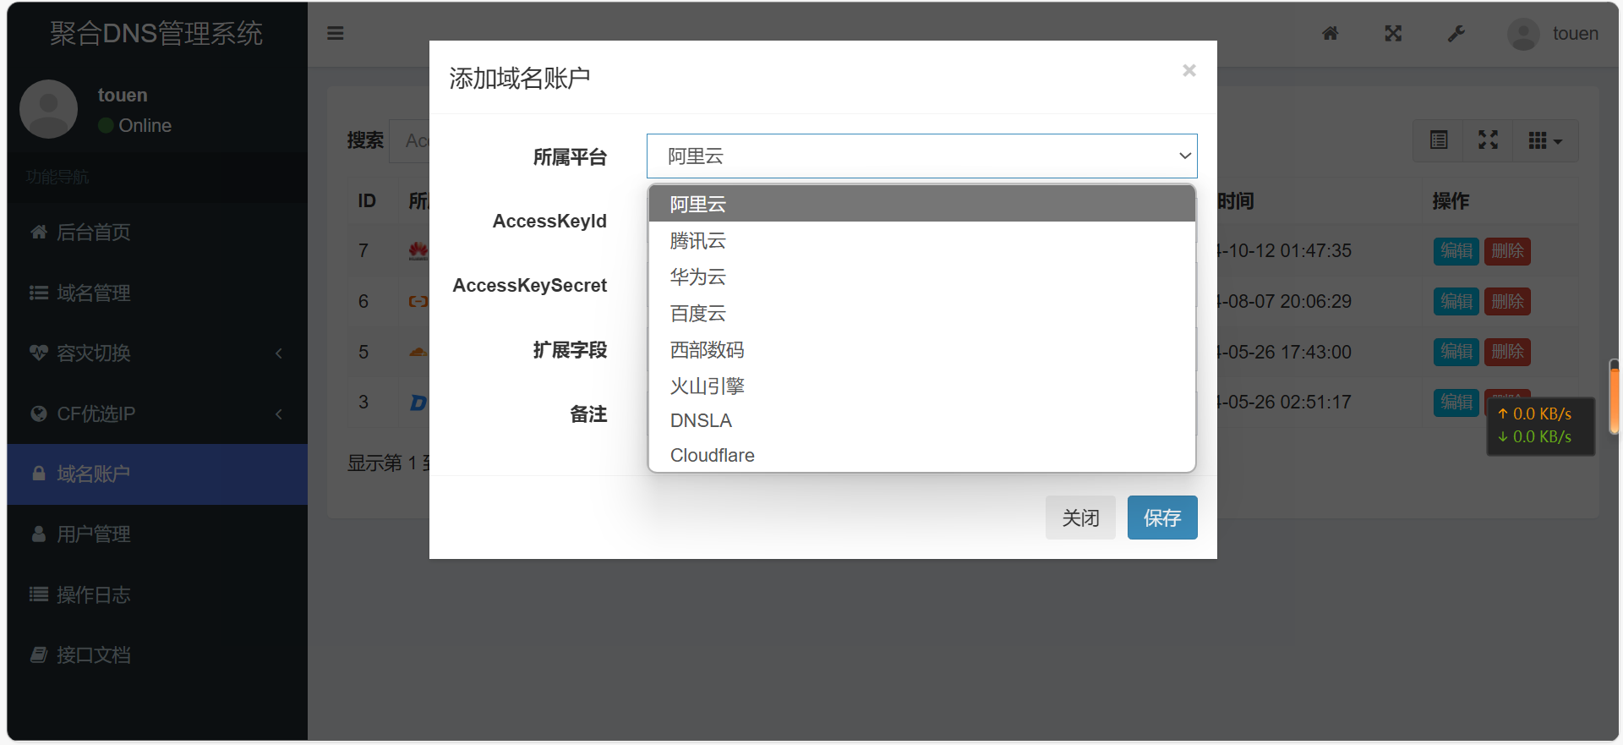The width and height of the screenshot is (1623, 745).
Task: Click the touen user avatar in header
Action: coord(1523,34)
